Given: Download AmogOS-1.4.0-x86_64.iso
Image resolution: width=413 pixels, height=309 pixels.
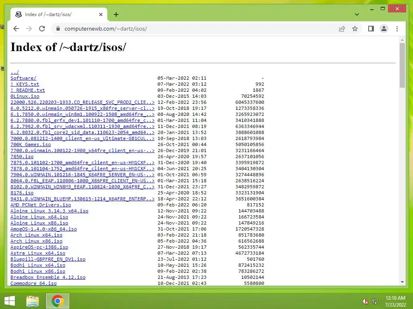Looking at the screenshot, I should click(44, 229).
